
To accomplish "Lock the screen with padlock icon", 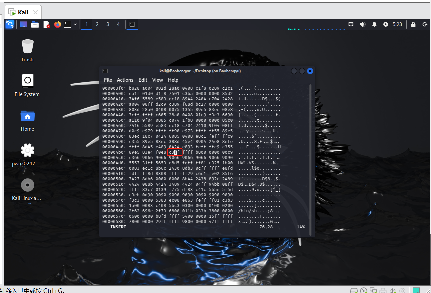I will coord(413,24).
